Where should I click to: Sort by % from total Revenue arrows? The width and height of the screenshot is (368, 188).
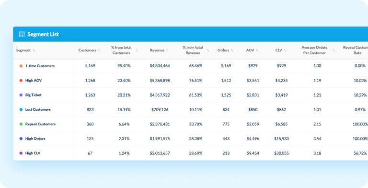208,50
